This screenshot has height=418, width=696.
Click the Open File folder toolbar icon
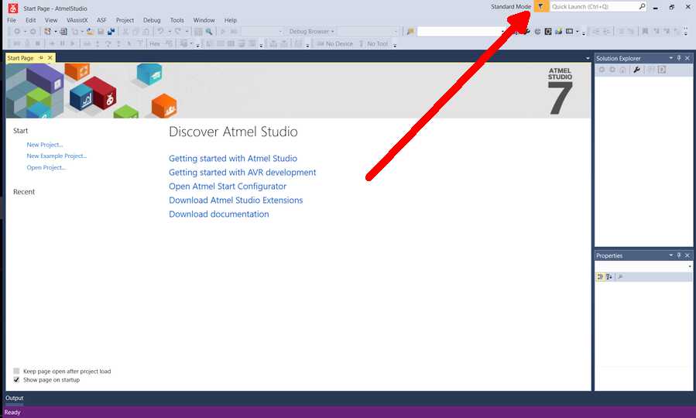coord(90,32)
